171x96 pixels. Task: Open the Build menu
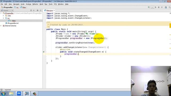click(x=41, y=4)
